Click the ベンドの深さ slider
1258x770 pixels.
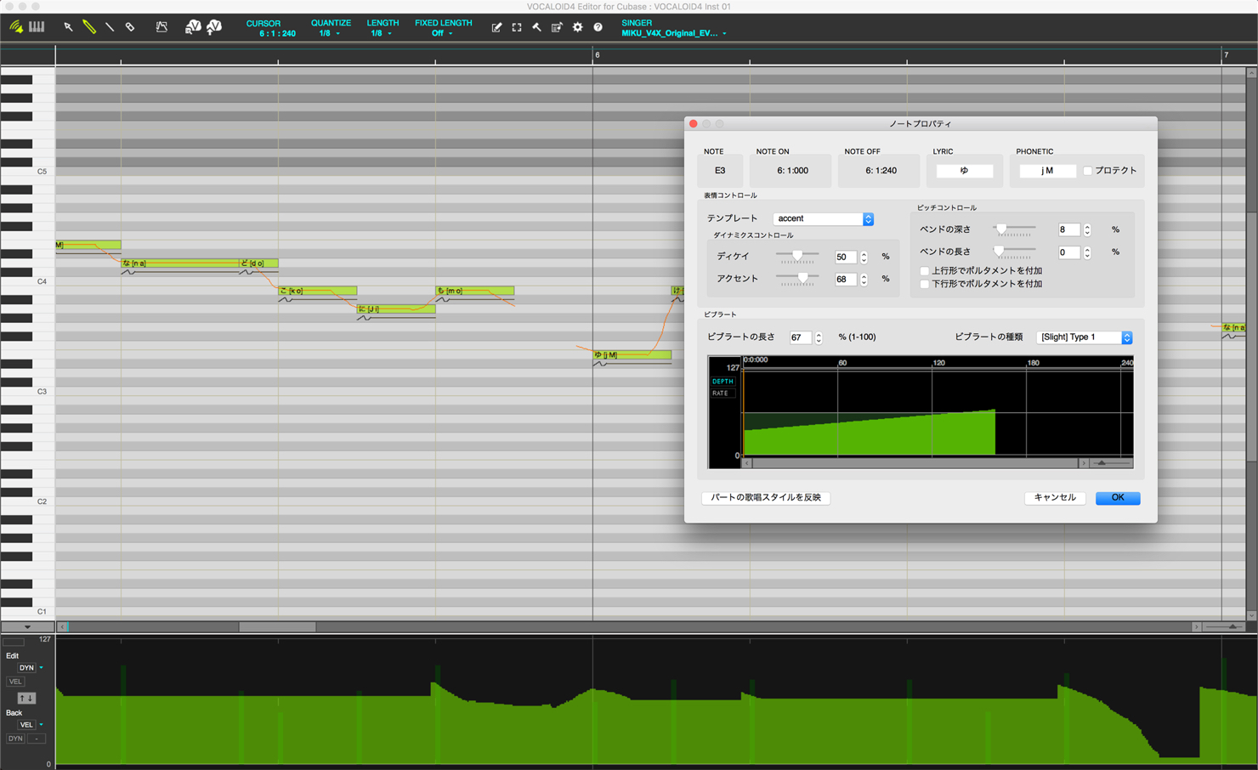(x=1014, y=229)
